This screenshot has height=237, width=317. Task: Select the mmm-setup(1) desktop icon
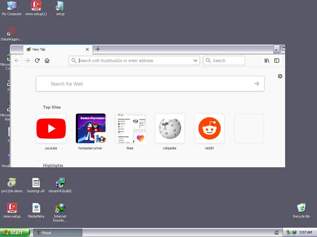36,8
